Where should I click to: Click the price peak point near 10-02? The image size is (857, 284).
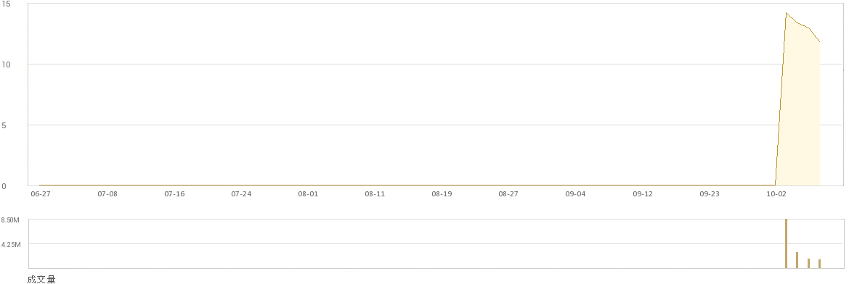pos(786,12)
